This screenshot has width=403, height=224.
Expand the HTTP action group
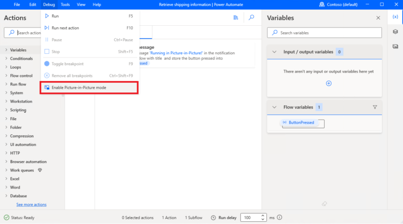6,153
